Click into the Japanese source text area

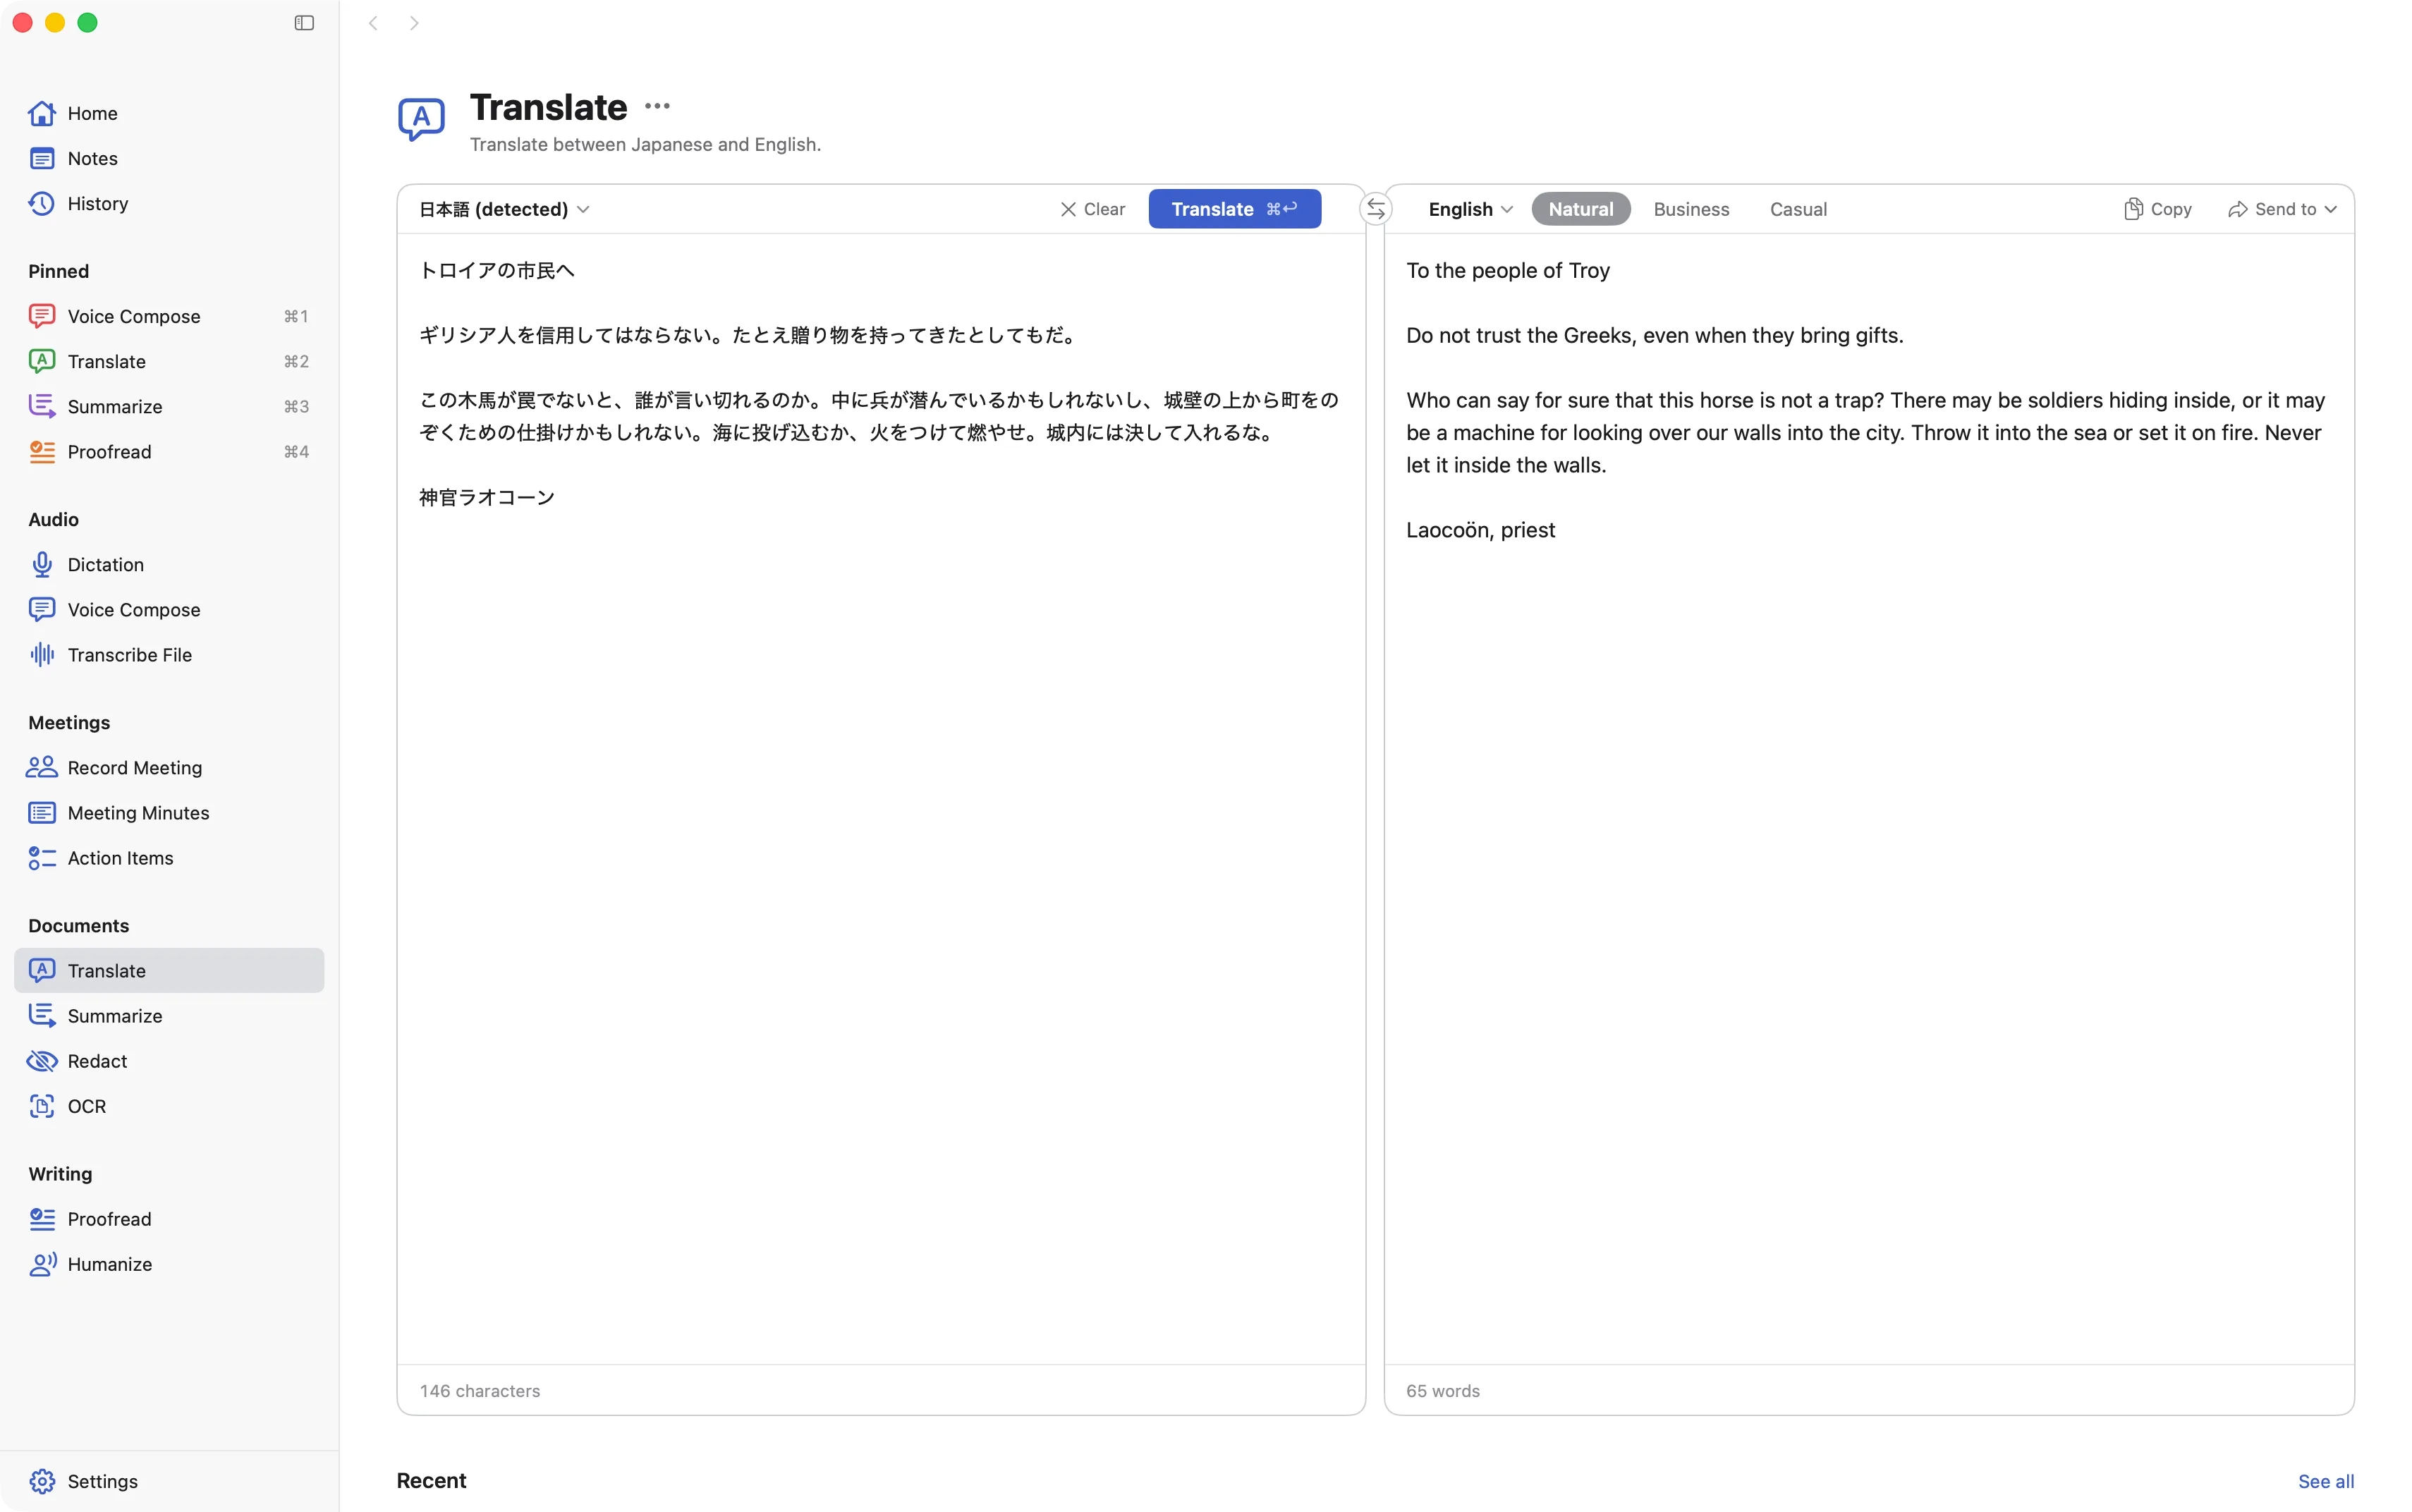coord(881,798)
